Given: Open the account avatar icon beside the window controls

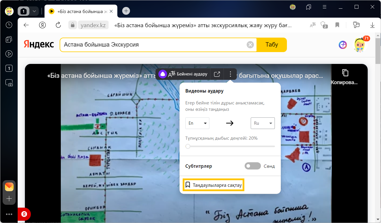Looking at the screenshot, I should [293, 7].
